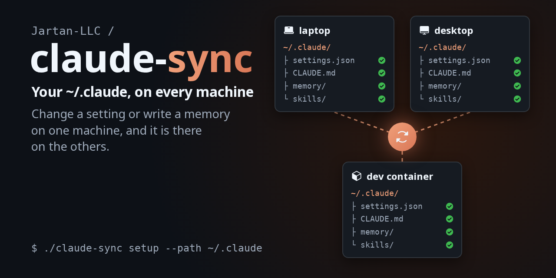Click the "dev container" card title
The height and width of the screenshot is (278, 556).
[x=400, y=176]
